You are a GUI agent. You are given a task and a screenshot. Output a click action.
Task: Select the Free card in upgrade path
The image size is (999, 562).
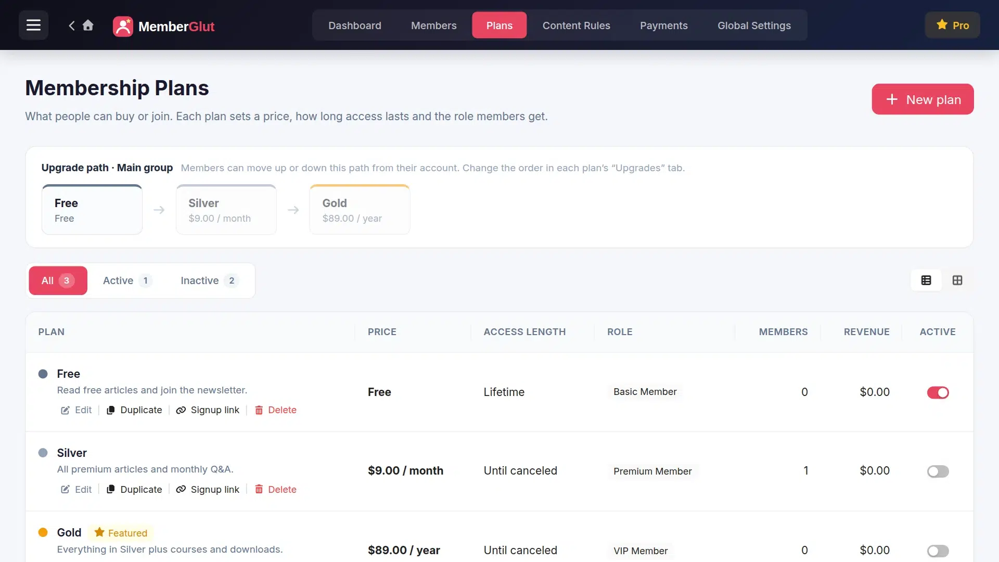tap(92, 210)
